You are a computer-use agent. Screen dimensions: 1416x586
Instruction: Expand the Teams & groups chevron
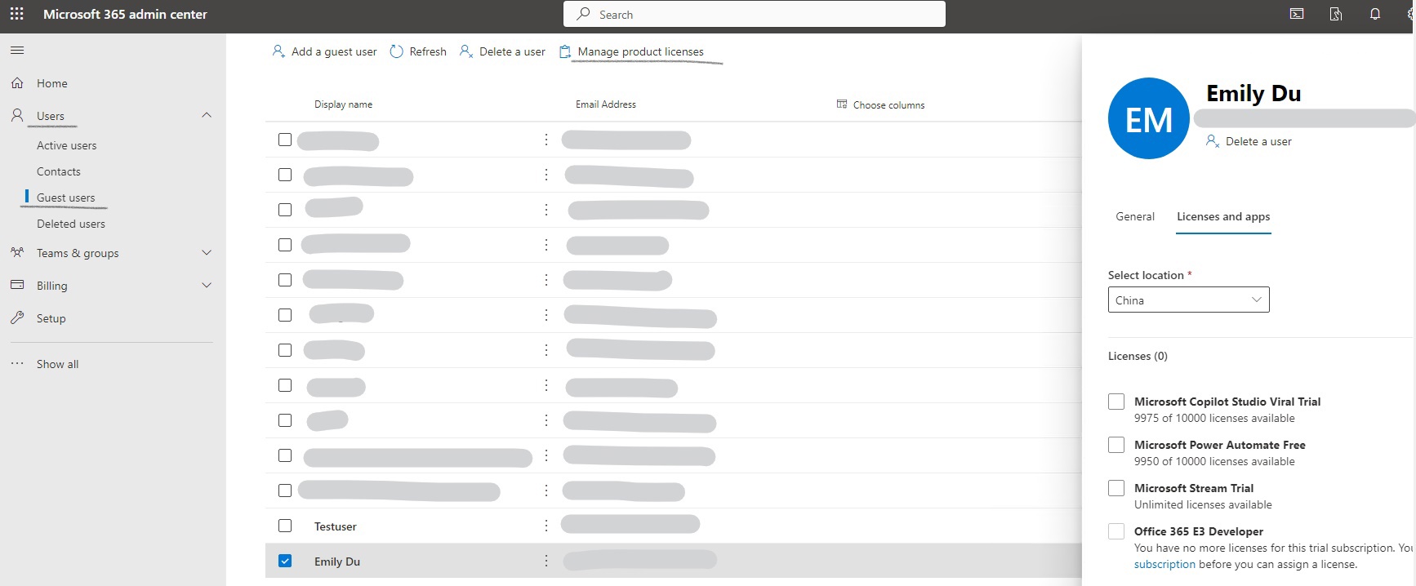point(207,252)
